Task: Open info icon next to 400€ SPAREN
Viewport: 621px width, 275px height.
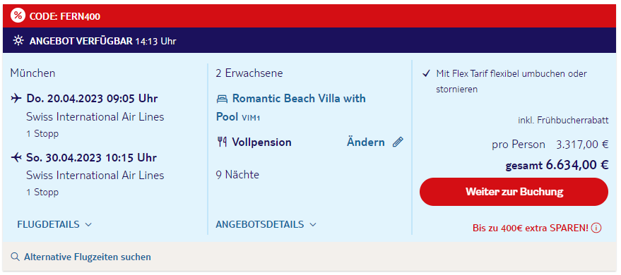Action: click(x=596, y=228)
